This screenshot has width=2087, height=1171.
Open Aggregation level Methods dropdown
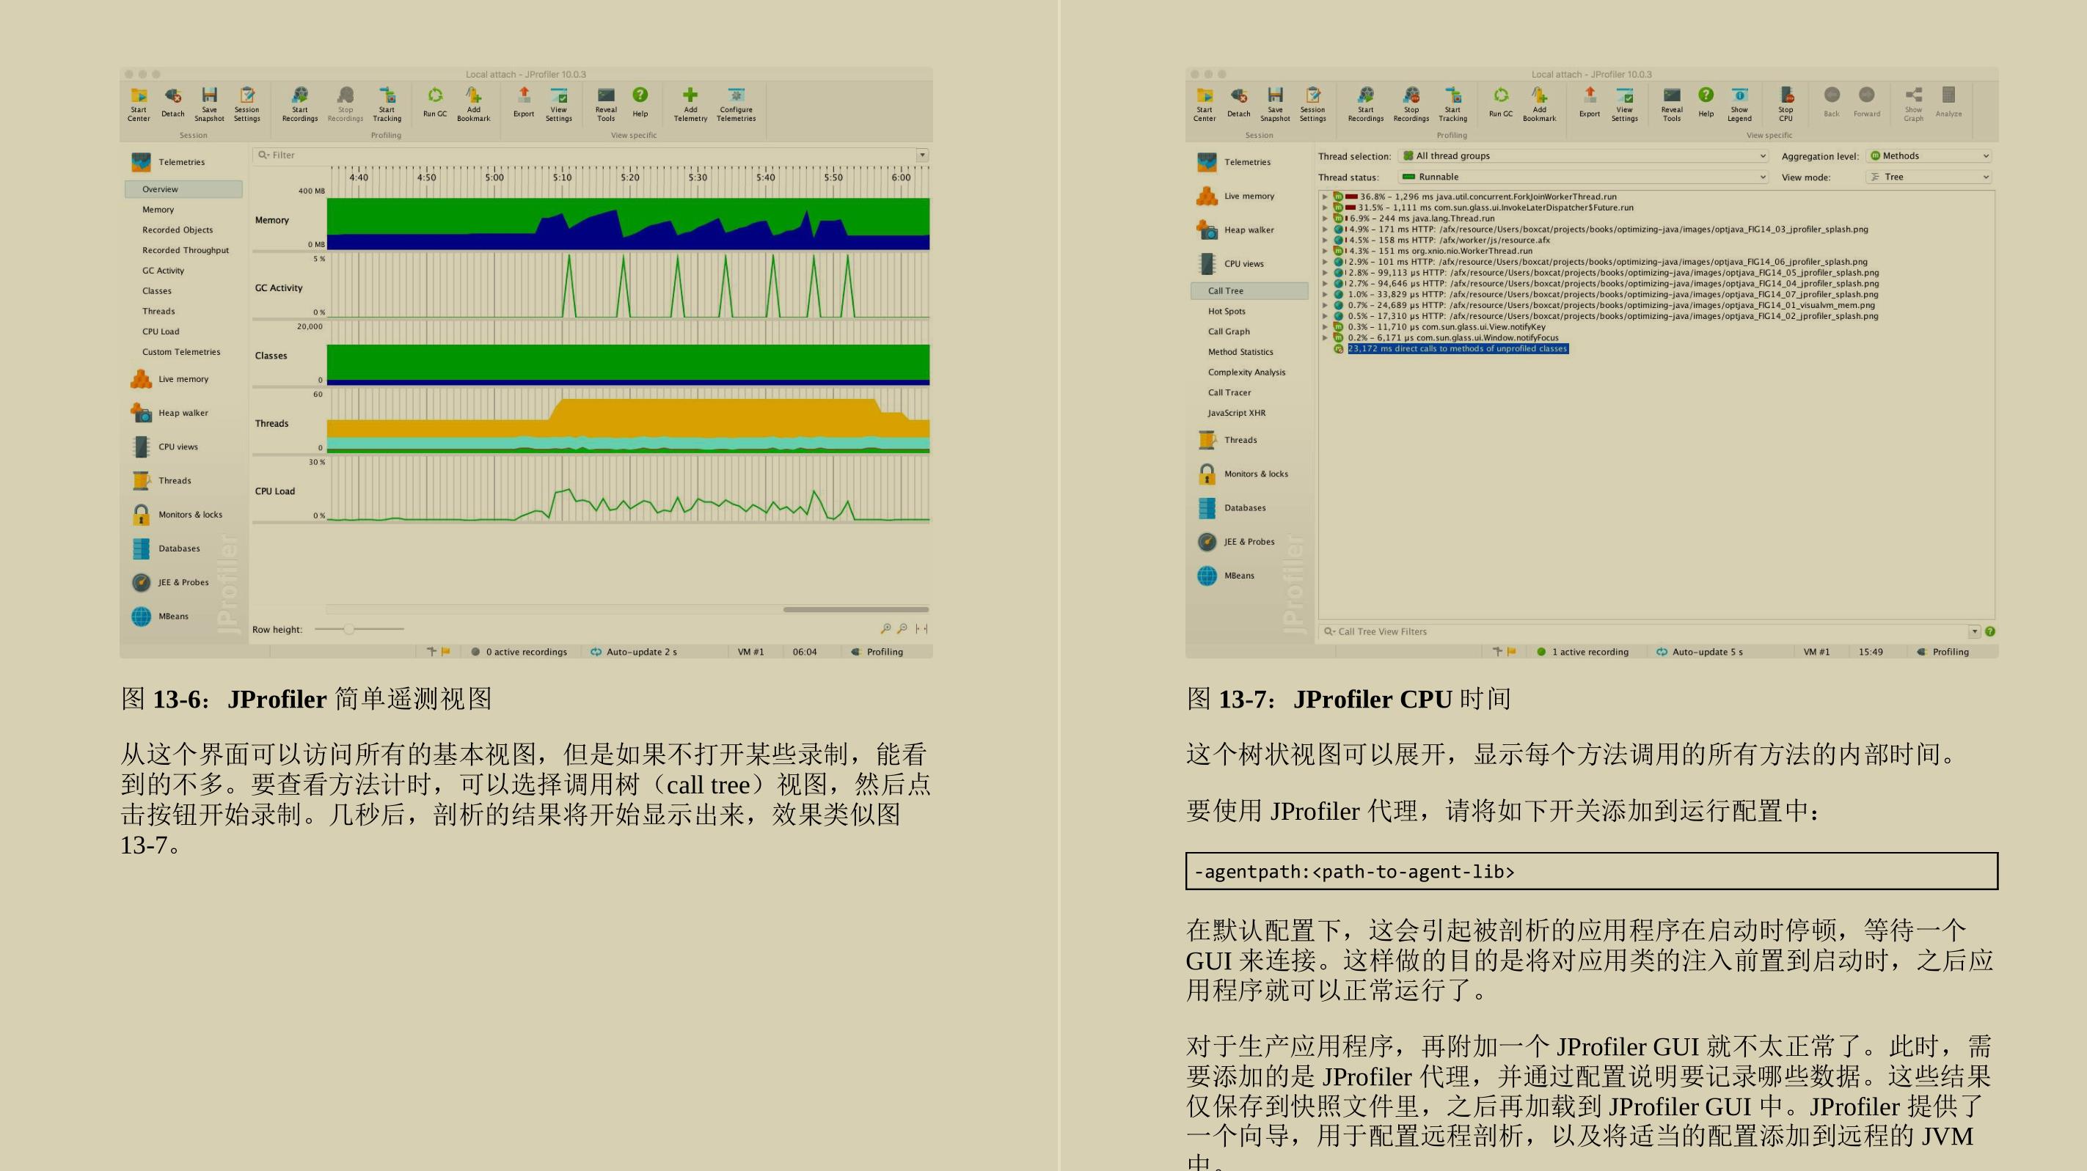click(x=1929, y=156)
